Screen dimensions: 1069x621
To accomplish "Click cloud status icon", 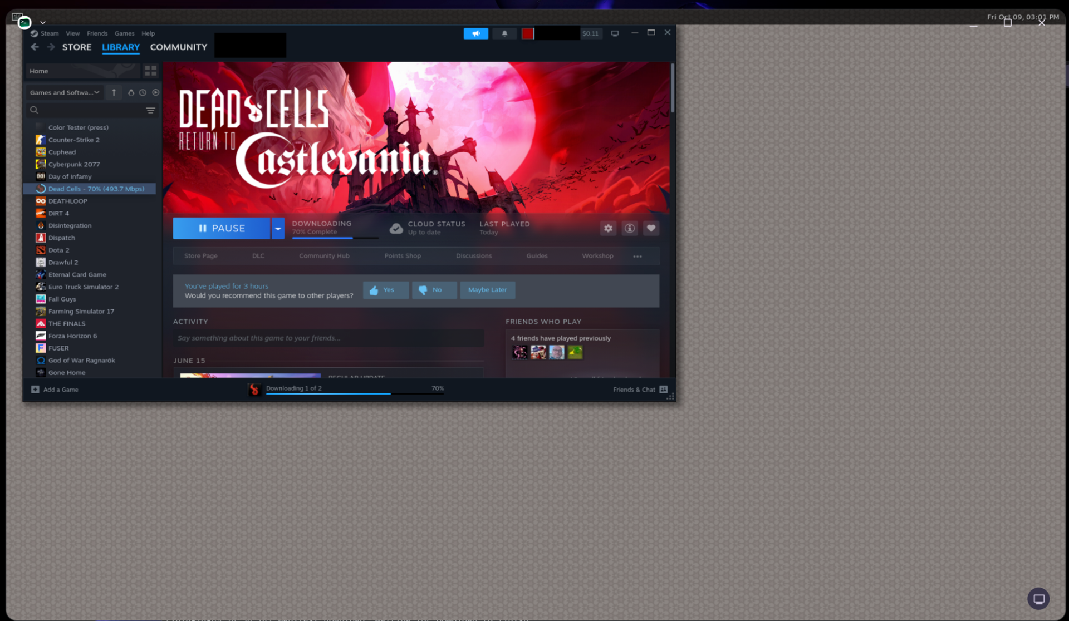I will pyautogui.click(x=396, y=228).
